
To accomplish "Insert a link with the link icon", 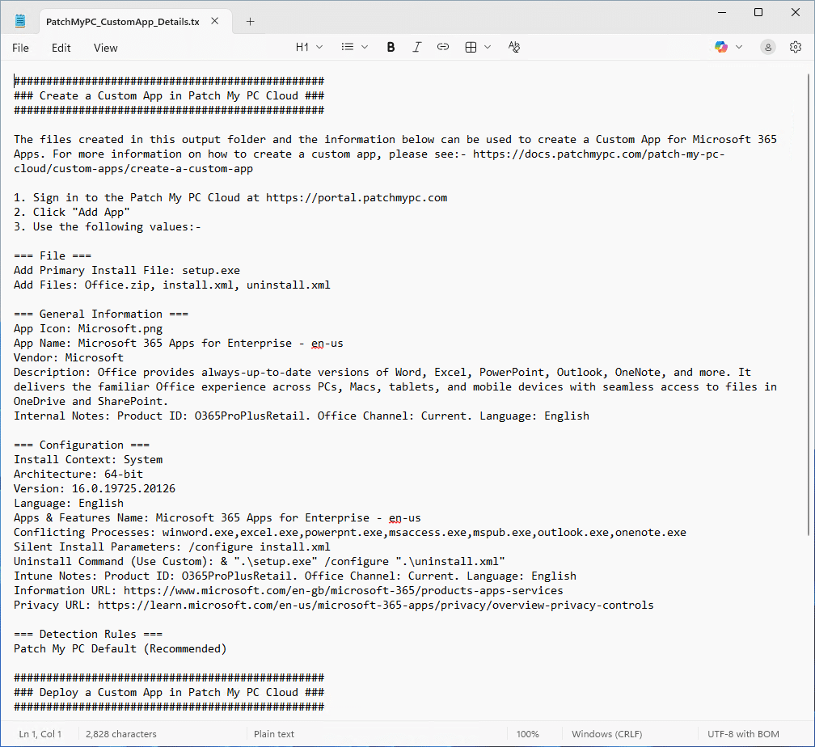I will (443, 48).
